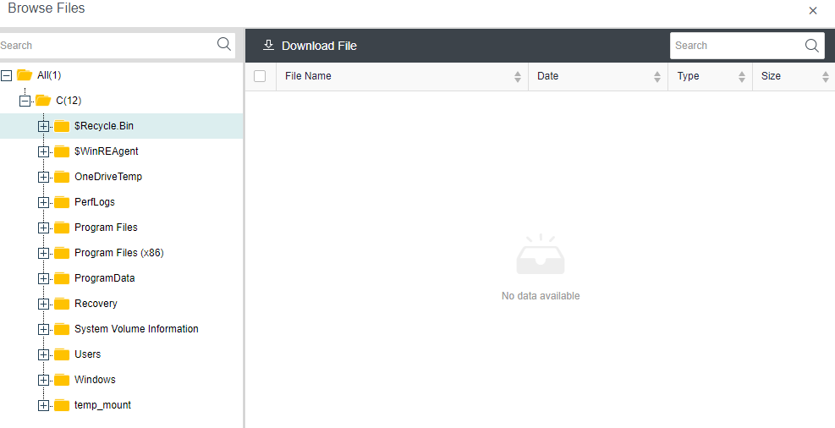Select the System Volume Information folder
The image size is (835, 428).
click(136, 329)
